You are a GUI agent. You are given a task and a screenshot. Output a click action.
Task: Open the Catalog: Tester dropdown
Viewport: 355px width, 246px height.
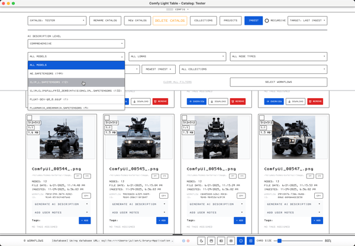[x=57, y=21]
